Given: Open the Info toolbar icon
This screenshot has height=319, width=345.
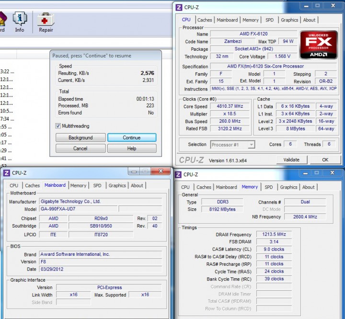Looking at the screenshot, I should click(x=20, y=22).
